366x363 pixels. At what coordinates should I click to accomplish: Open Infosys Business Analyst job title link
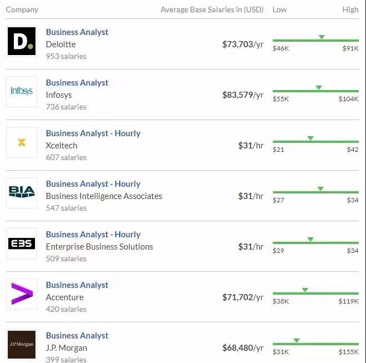[77, 83]
